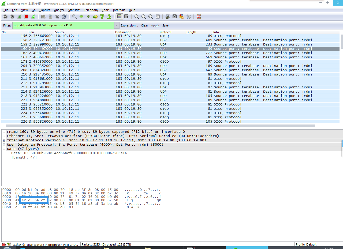Toggle auto scroll in live capture
The height and width of the screenshot is (249, 343).
pos(126,17)
